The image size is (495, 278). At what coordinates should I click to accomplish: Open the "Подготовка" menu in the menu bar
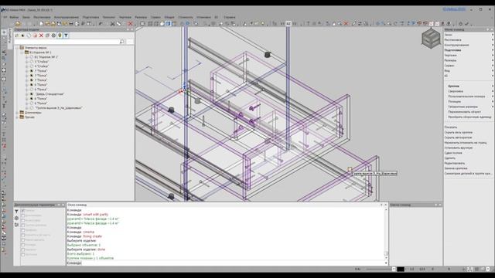91,17
